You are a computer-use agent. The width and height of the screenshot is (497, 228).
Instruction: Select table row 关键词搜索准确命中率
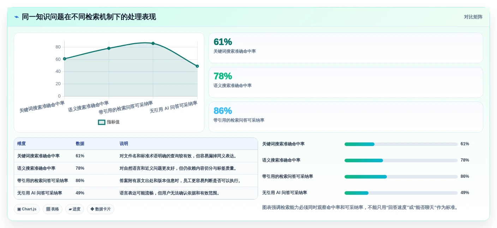coord(136,156)
